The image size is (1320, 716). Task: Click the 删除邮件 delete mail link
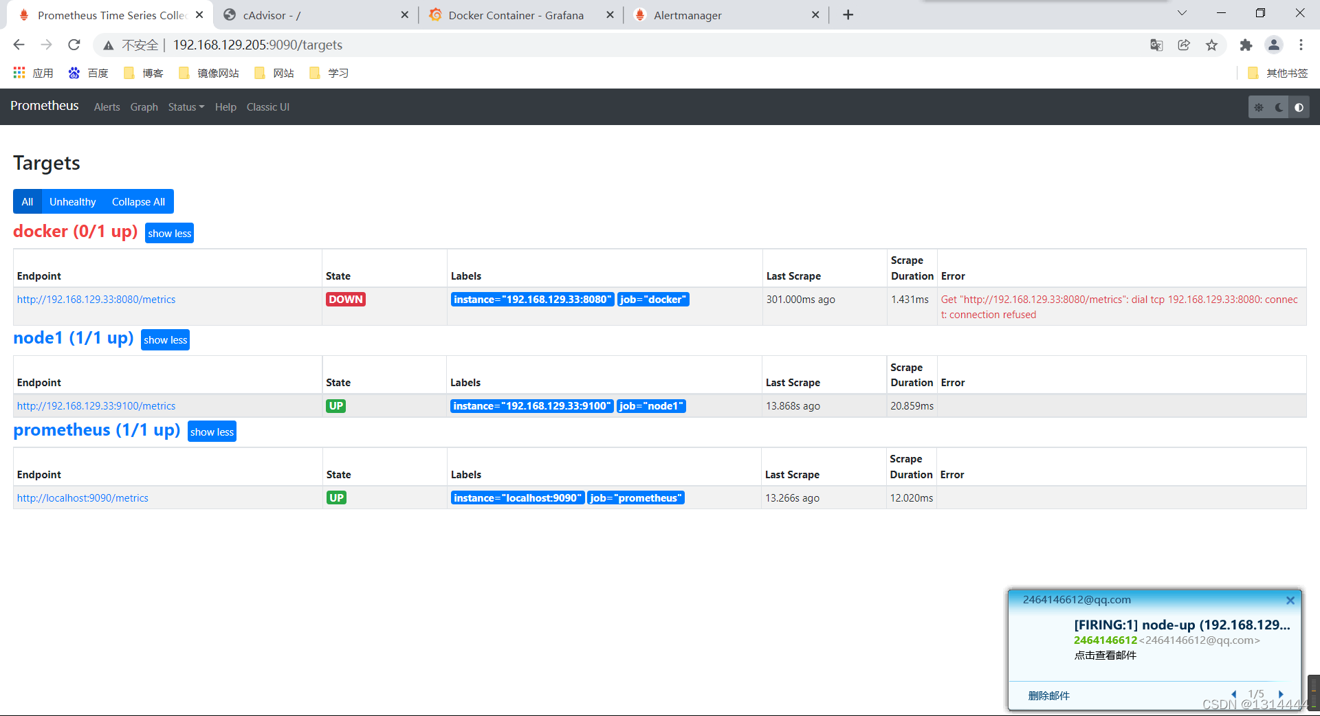1048,695
